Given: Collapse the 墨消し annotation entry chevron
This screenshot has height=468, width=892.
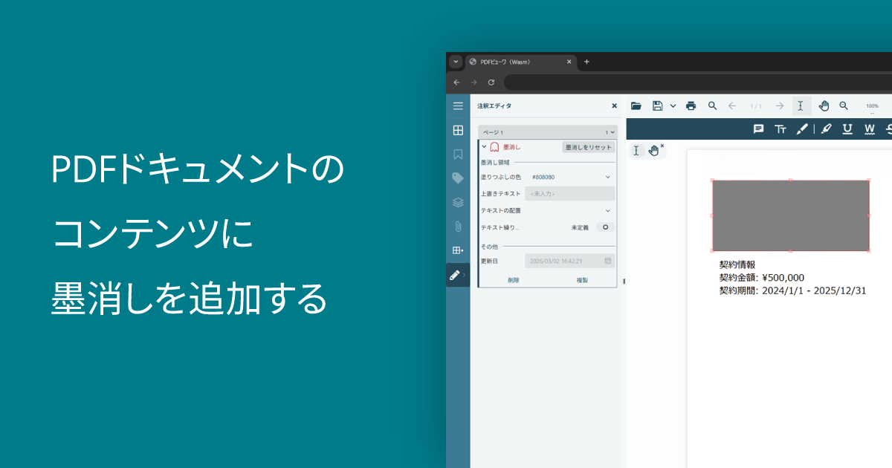Looking at the screenshot, I should point(482,146).
